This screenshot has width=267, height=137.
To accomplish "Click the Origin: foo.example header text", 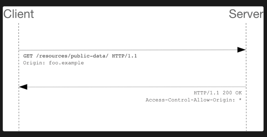I will 54,63.
